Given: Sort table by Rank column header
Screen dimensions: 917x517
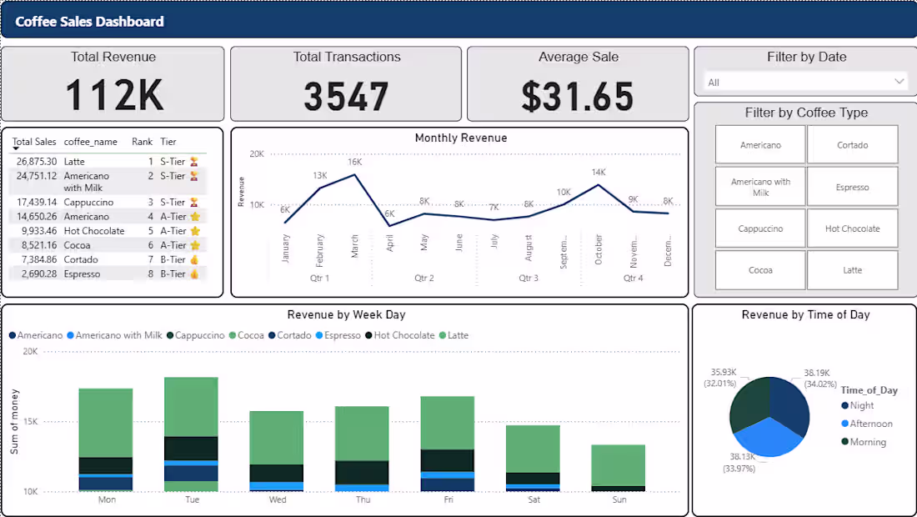Looking at the screenshot, I should tap(142, 142).
